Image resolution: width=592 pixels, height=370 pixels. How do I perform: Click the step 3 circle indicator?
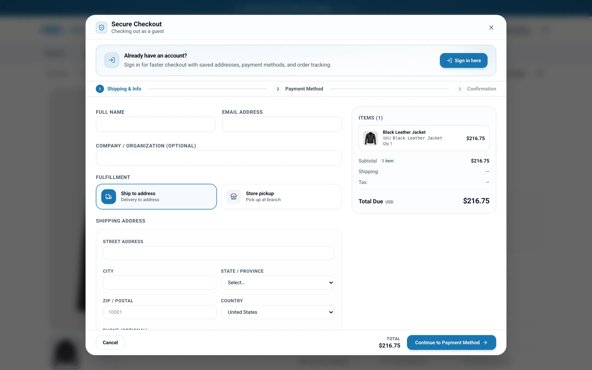(x=460, y=89)
